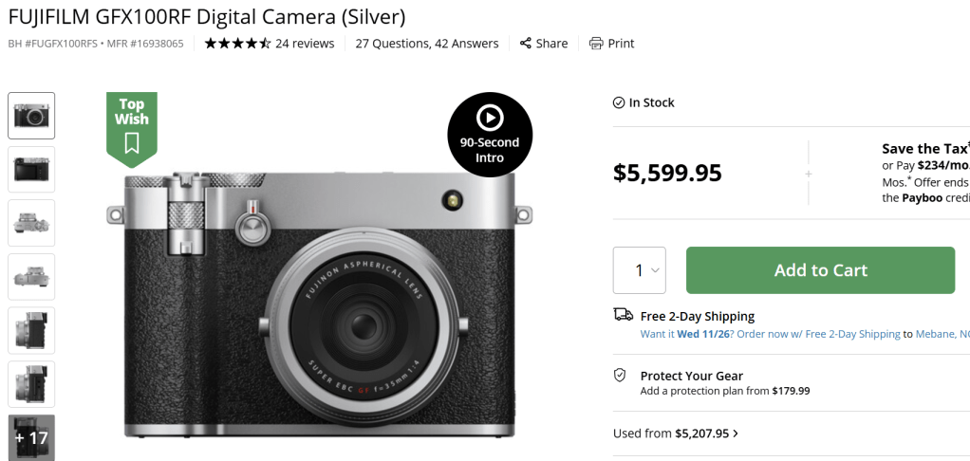970x461 pixels.
Task: Expand Used from $5,207.95 options
Action: [x=676, y=433]
